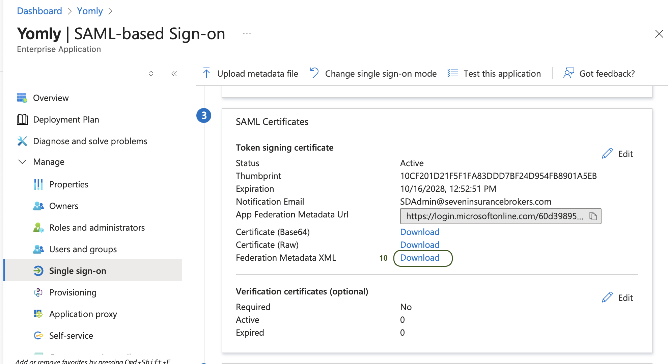Open Roles and administrators
The height and width of the screenshot is (364, 668).
[x=97, y=228]
